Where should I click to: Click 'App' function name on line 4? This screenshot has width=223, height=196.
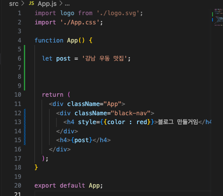(72, 40)
